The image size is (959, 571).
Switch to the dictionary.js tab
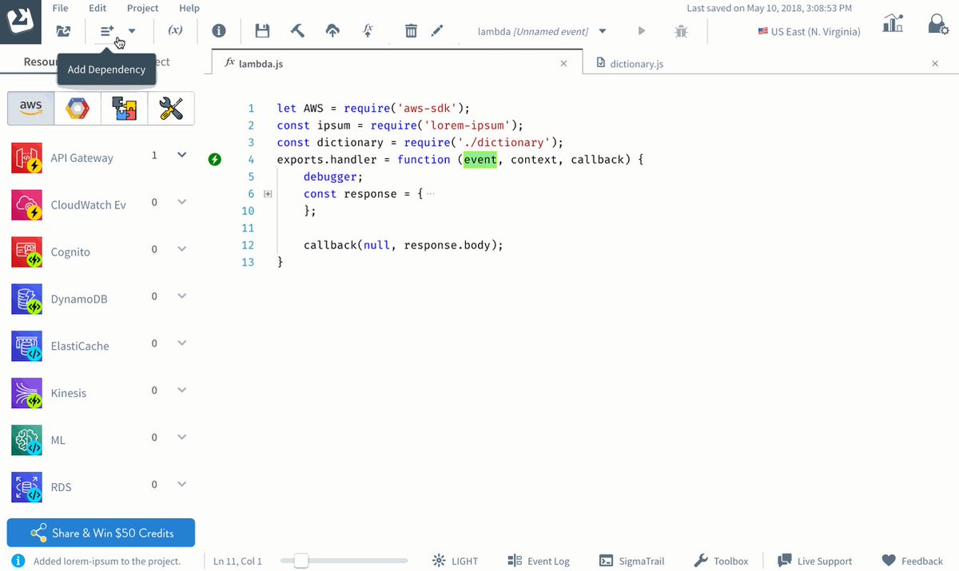coord(630,64)
